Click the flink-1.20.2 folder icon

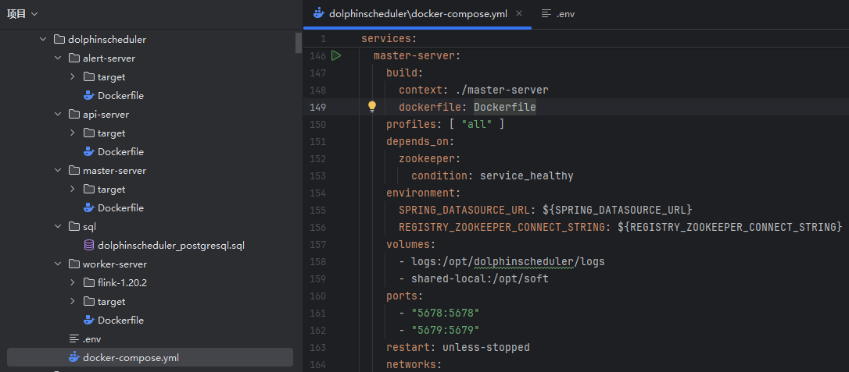pos(89,283)
